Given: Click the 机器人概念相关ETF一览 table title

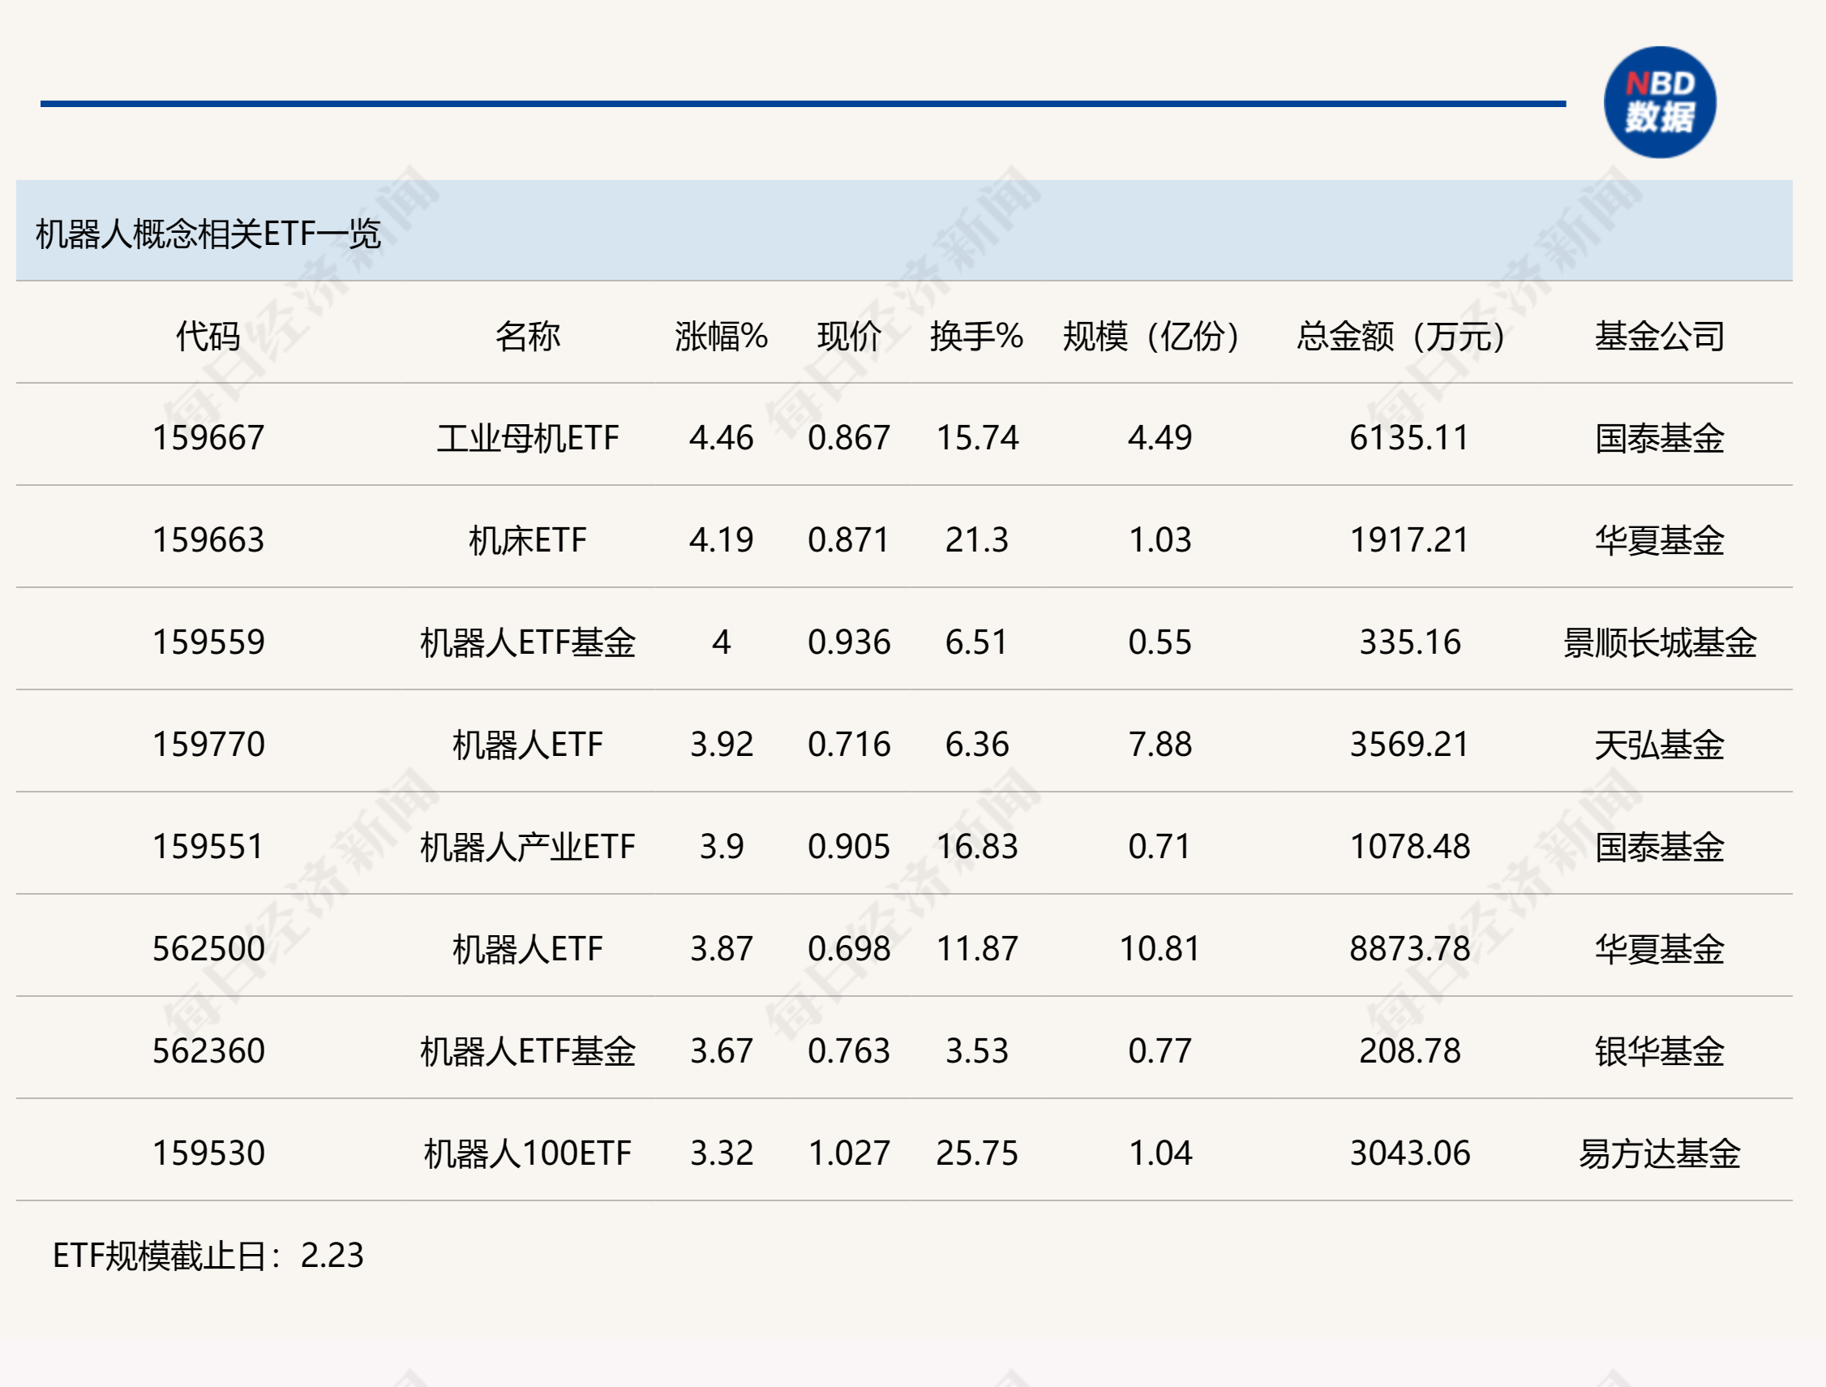Looking at the screenshot, I should (208, 234).
